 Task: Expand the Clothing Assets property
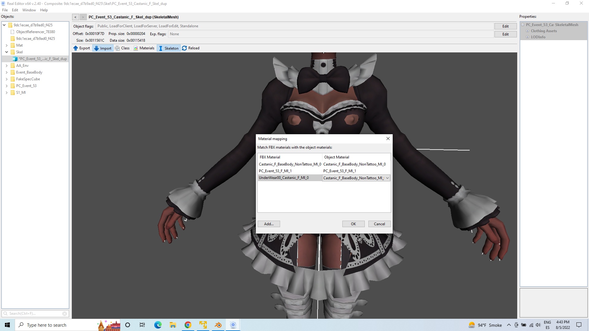pyautogui.click(x=528, y=31)
